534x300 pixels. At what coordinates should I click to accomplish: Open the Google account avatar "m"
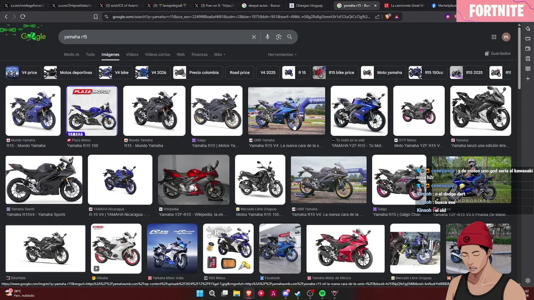pos(506,37)
